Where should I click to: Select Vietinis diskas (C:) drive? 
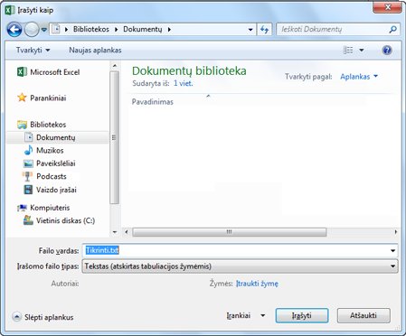[60, 220]
